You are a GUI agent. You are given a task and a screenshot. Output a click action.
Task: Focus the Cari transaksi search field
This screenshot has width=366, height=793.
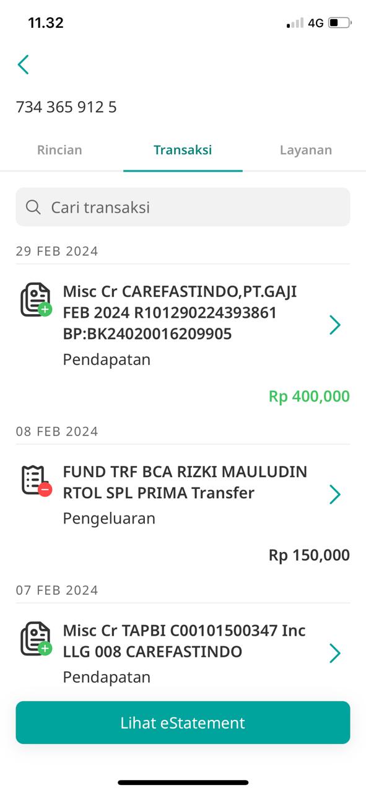coord(183,207)
